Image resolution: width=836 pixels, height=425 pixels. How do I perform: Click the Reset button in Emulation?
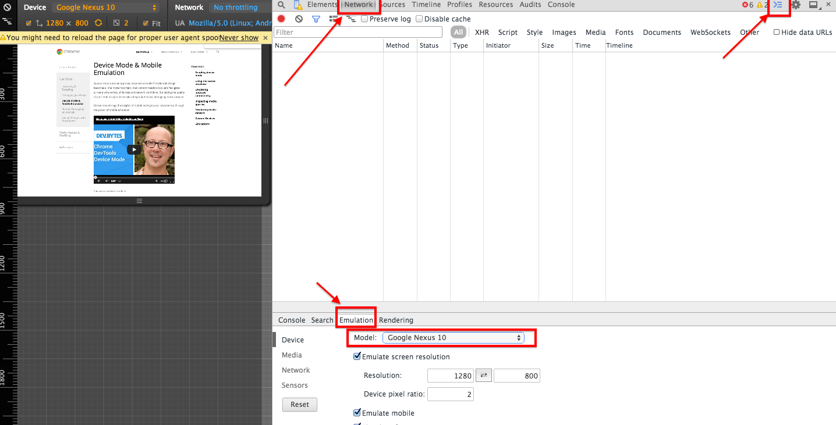pos(300,405)
